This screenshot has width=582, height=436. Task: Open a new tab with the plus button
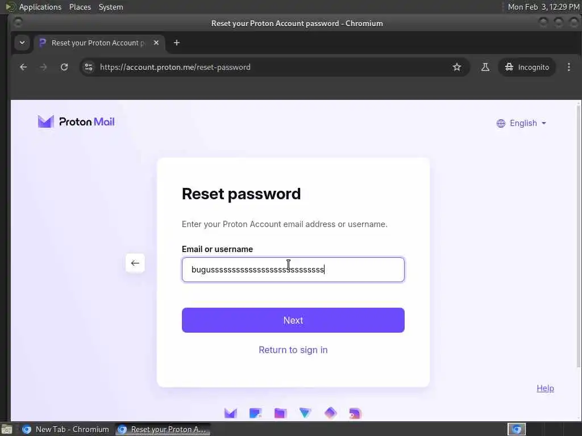[177, 43]
